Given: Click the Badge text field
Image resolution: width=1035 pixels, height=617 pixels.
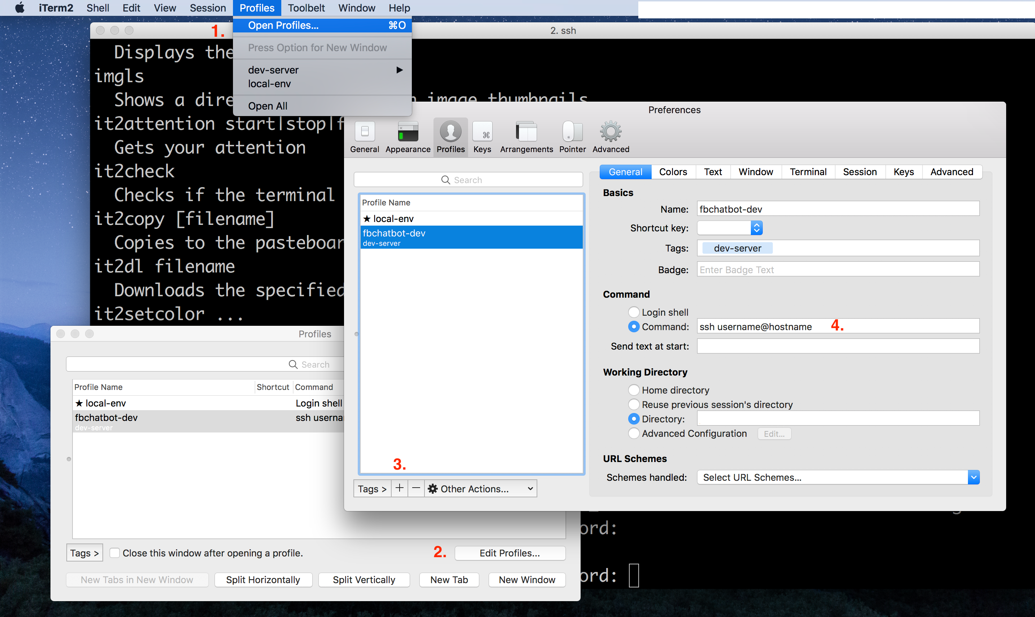Looking at the screenshot, I should tap(838, 270).
